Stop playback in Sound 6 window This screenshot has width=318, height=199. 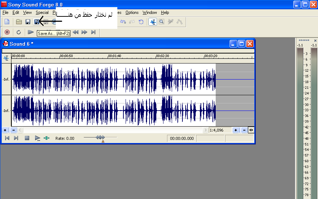point(27,138)
